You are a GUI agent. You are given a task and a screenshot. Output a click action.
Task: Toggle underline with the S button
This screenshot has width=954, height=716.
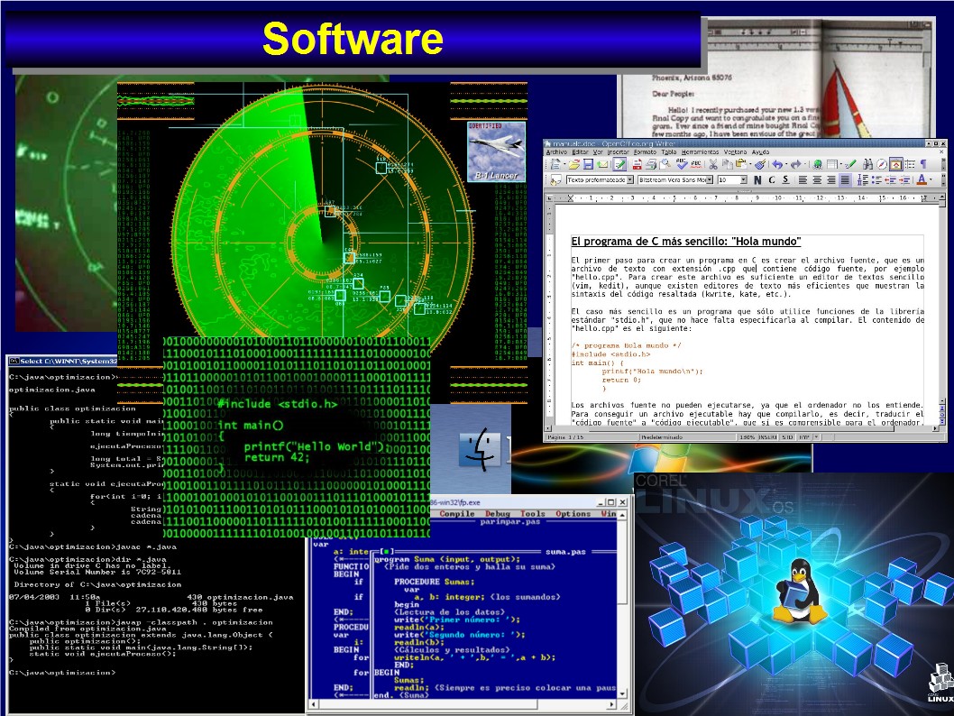pyautogui.click(x=784, y=179)
